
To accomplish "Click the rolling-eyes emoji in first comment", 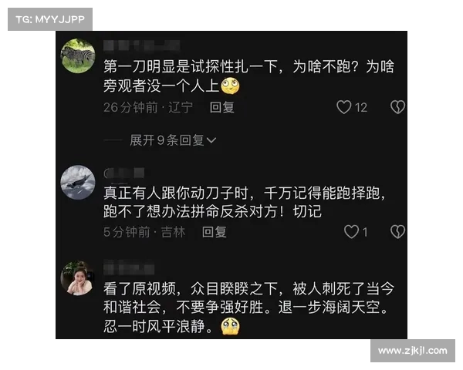I will click(230, 86).
